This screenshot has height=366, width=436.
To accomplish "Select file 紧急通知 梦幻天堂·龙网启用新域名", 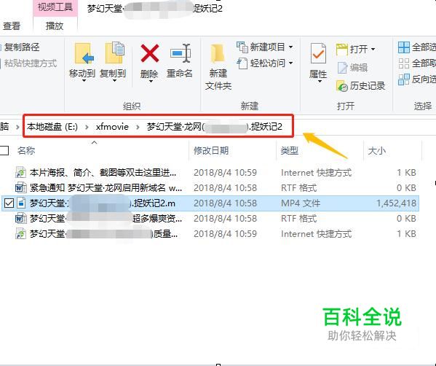I will click(x=106, y=187).
